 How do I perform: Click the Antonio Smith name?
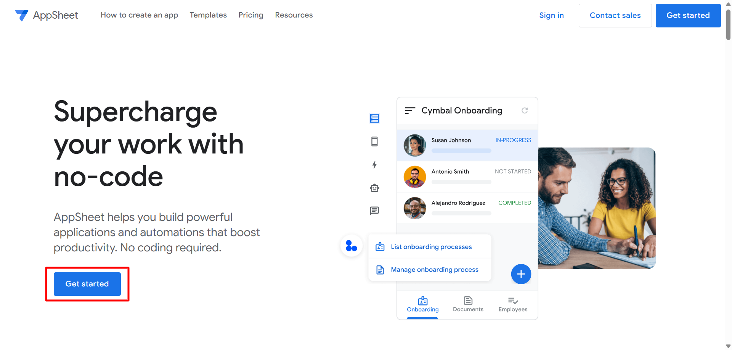coord(450,171)
